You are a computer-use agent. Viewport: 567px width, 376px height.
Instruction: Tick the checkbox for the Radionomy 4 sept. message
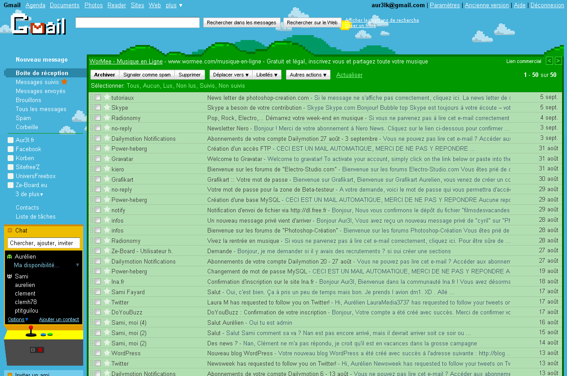click(98, 118)
